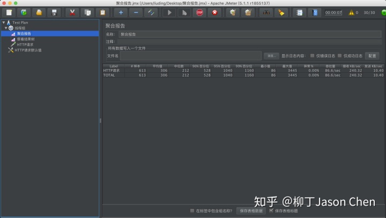
Task: Select HTTP请求 sampler in the tree
Action: [x=25, y=44]
